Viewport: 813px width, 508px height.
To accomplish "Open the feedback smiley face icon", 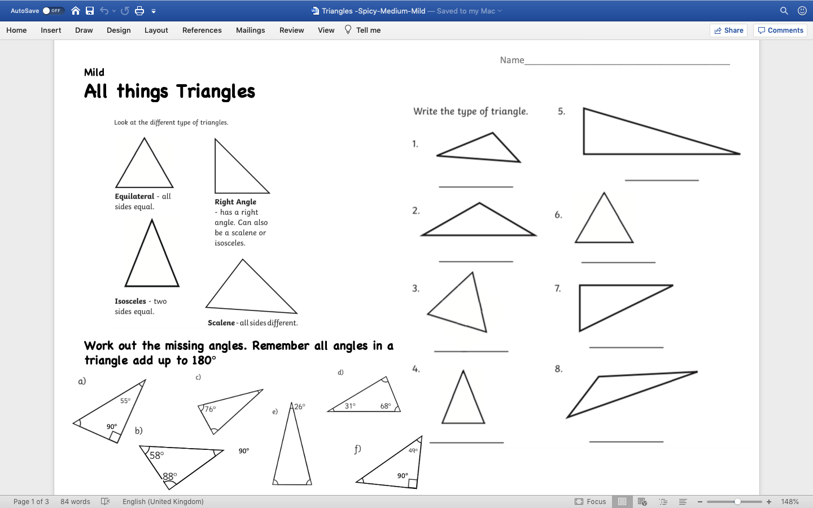I will point(802,11).
